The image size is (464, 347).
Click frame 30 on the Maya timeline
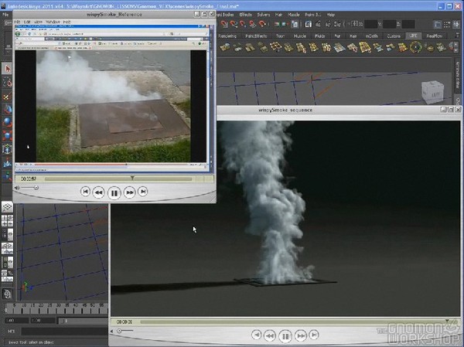coord(58,310)
